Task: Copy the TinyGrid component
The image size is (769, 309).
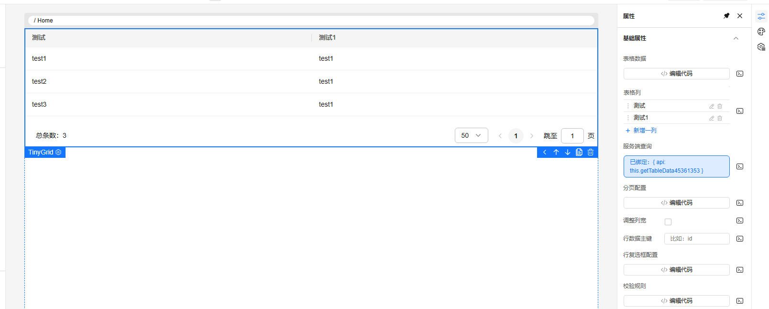Action: 579,152
